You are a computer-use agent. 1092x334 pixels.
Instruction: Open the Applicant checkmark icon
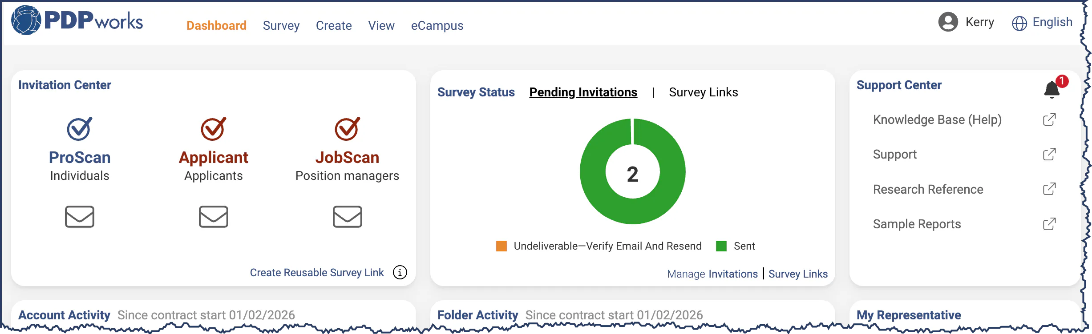click(x=214, y=129)
